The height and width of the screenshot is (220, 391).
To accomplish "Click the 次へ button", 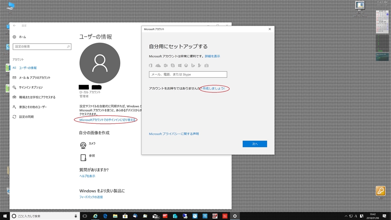I will click(x=255, y=144).
